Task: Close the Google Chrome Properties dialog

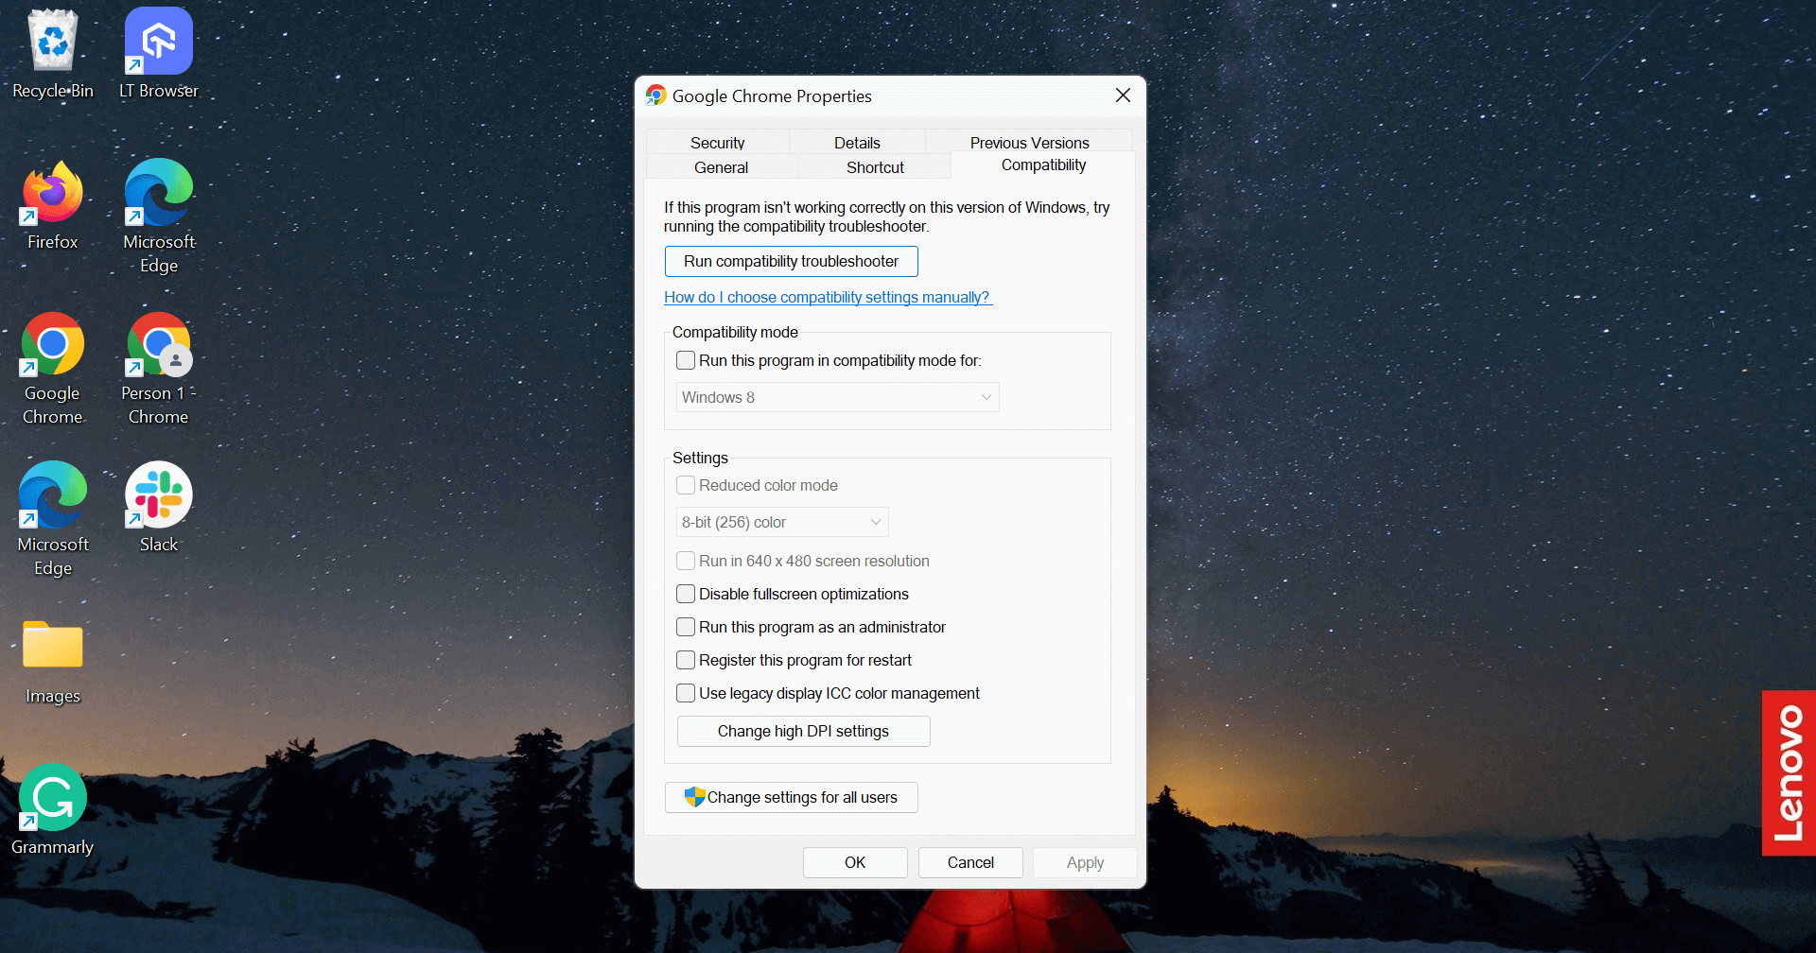Action: coord(1123,95)
